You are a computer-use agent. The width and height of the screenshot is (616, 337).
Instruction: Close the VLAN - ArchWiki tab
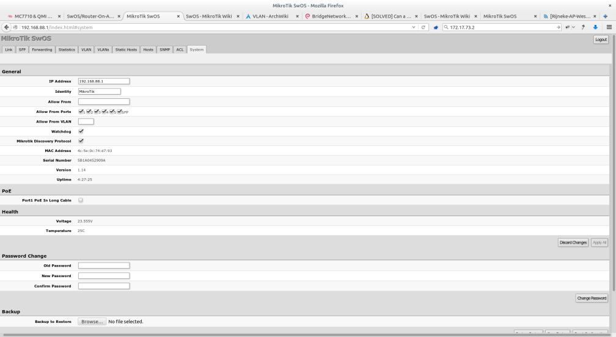coord(298,16)
